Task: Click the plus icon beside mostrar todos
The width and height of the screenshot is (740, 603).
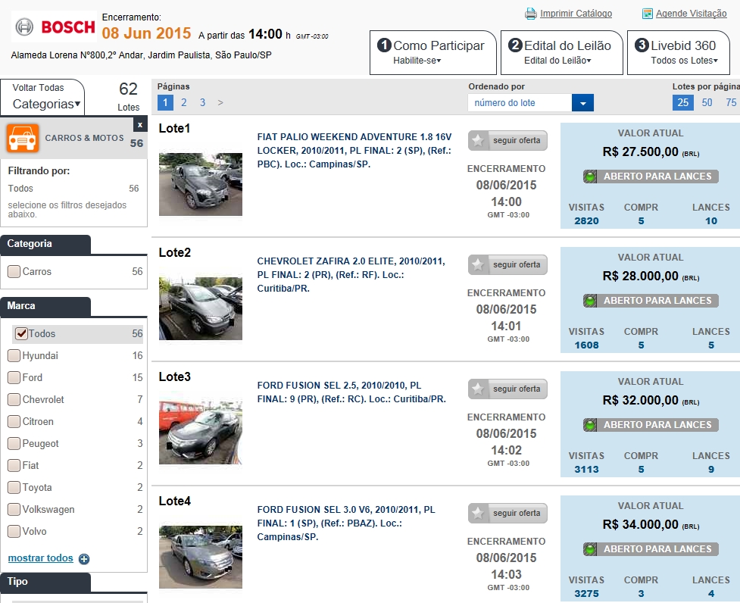Action: click(x=84, y=559)
